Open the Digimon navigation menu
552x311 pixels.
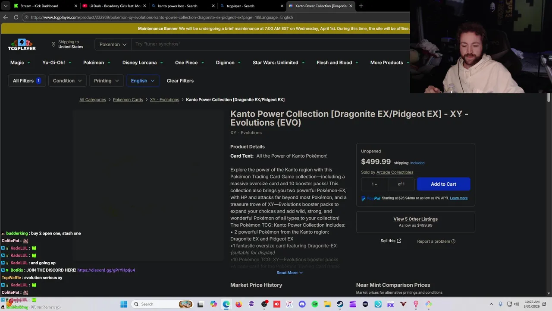(x=228, y=63)
